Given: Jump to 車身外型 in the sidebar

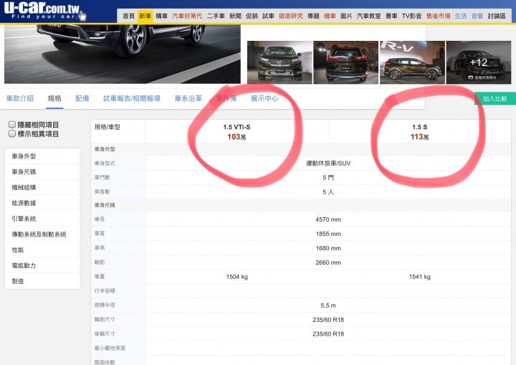Looking at the screenshot, I should pos(42,156).
